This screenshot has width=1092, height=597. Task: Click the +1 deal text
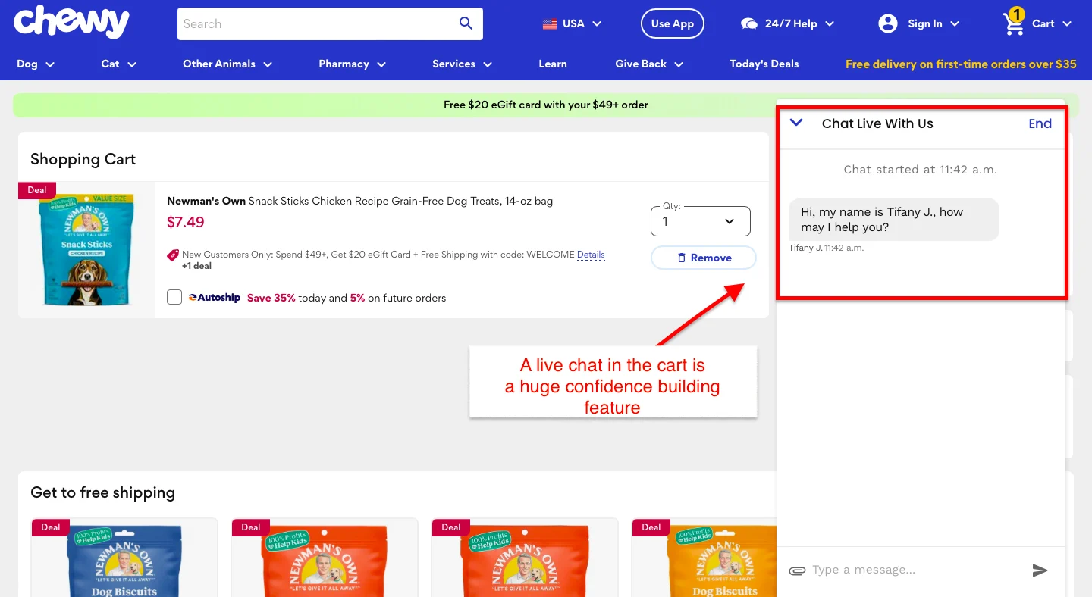click(x=196, y=266)
